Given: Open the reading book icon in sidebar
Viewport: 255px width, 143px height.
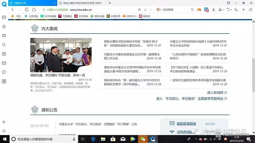Looking at the screenshot, I should [x=4, y=36].
